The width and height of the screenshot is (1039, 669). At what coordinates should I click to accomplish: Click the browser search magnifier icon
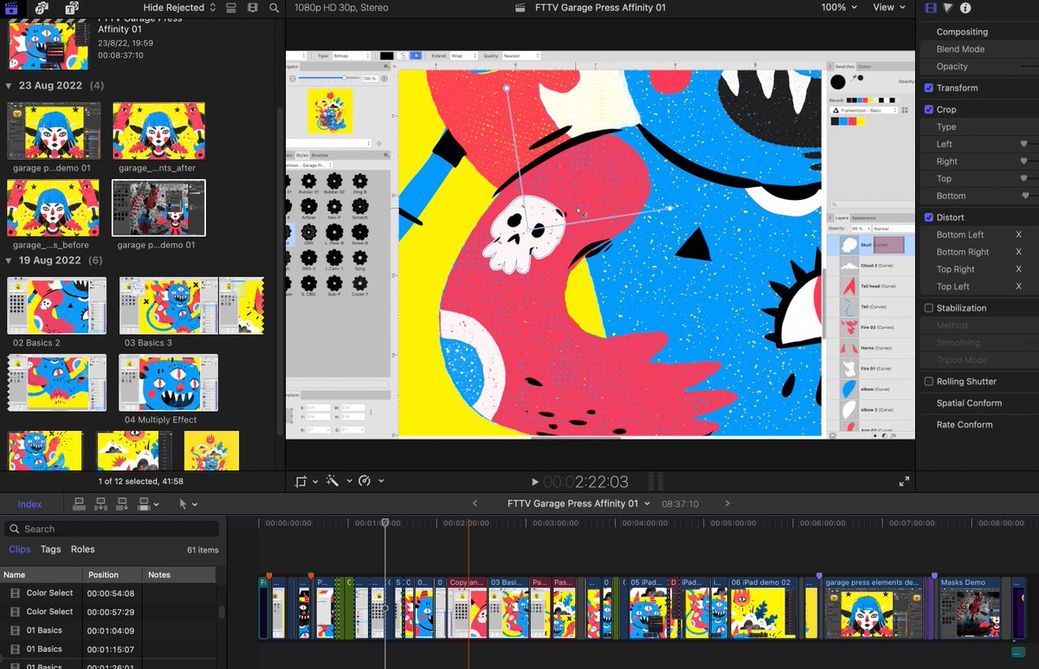(x=274, y=7)
